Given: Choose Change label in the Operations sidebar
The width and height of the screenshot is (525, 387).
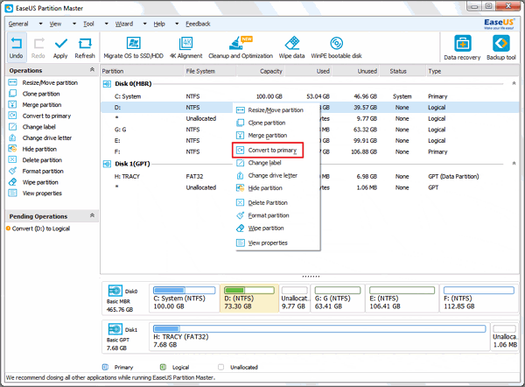Looking at the screenshot, I should tap(32, 127).
